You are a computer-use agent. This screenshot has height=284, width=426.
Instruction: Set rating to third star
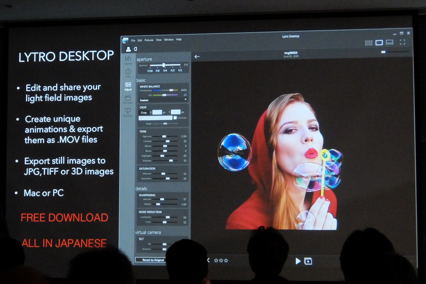coord(226,260)
